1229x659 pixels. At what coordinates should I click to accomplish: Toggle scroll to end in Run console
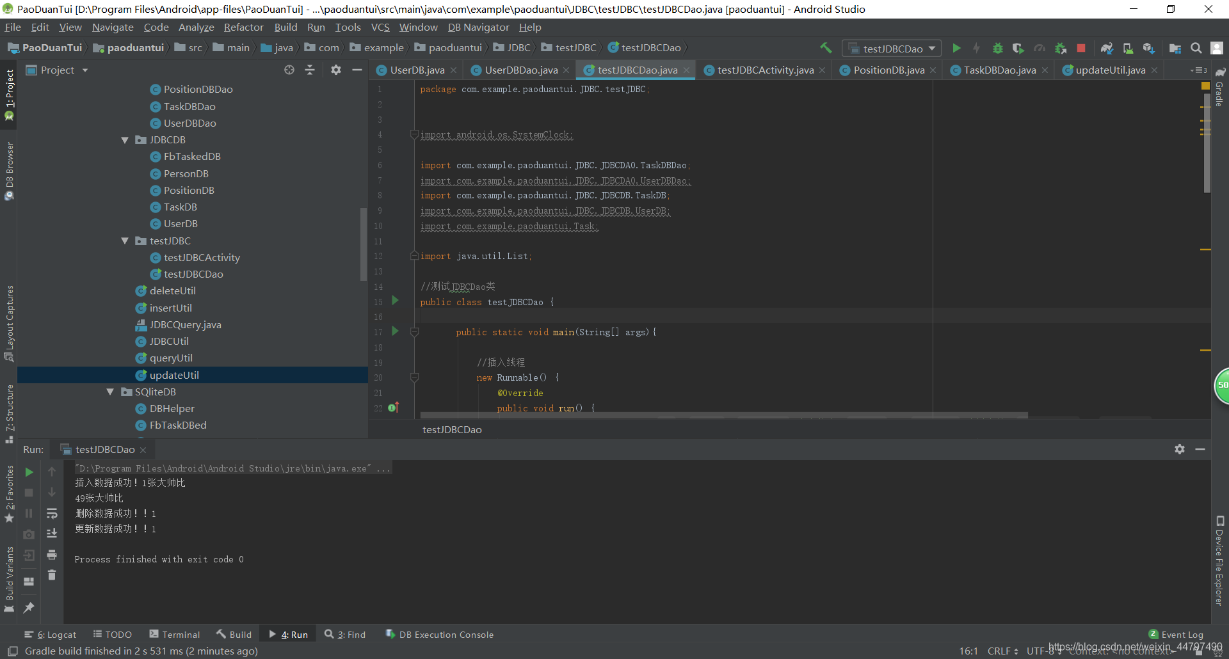(52, 534)
